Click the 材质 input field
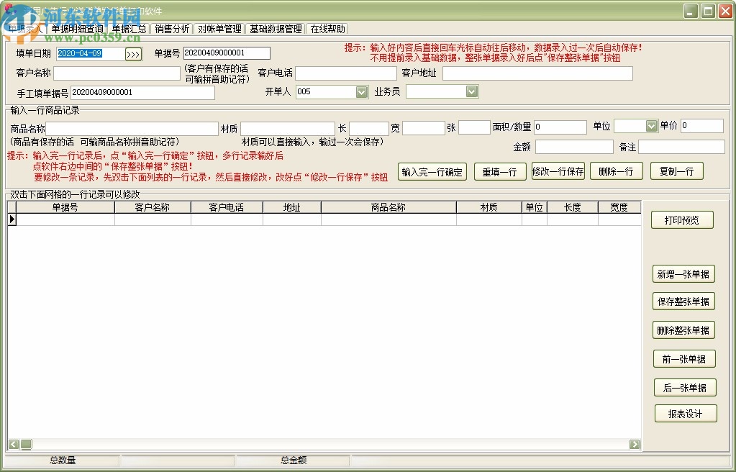 point(287,129)
